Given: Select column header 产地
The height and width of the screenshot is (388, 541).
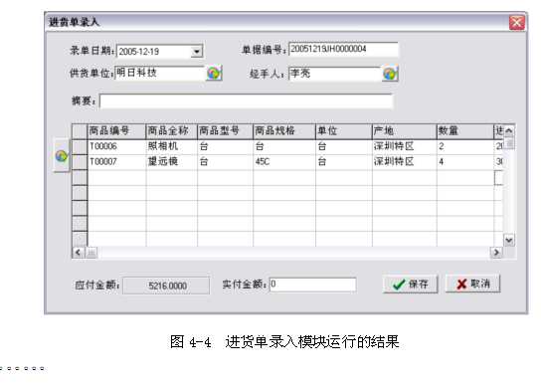Looking at the screenshot, I should [x=405, y=131].
